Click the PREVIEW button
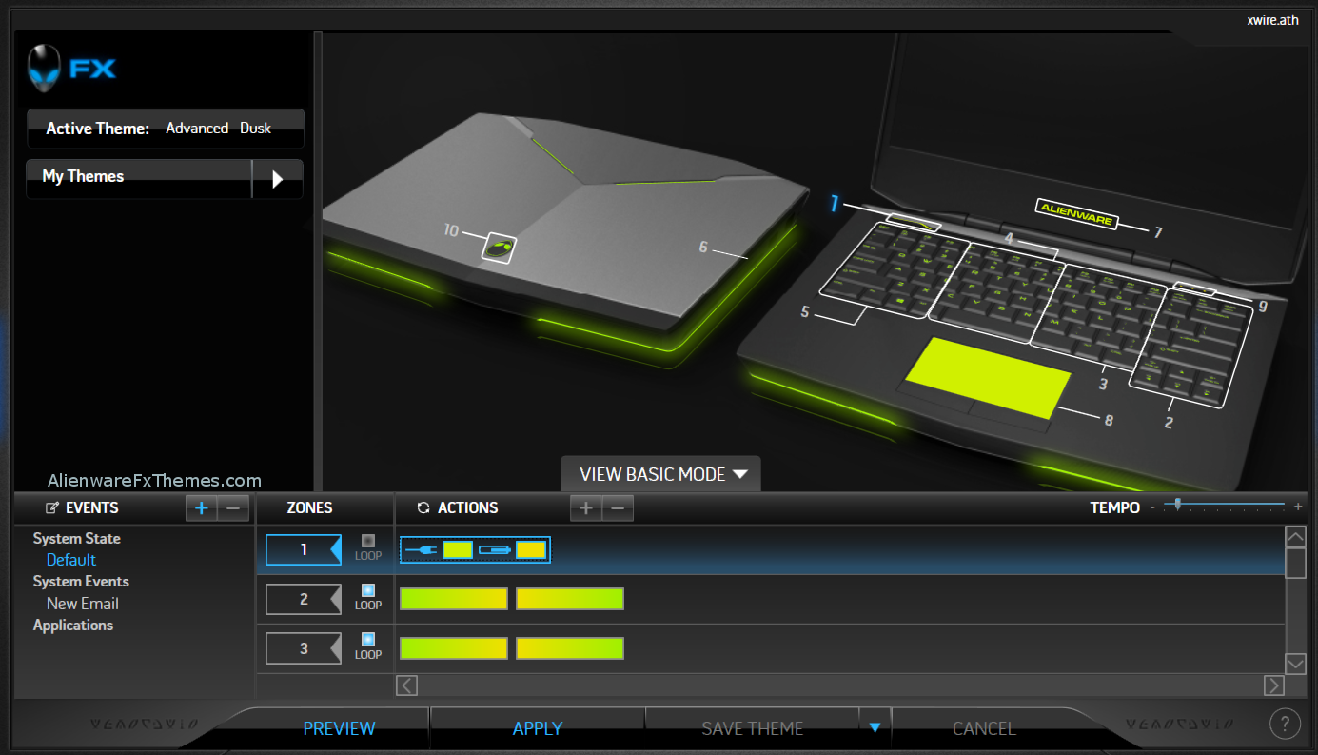Image resolution: width=1318 pixels, height=755 pixels. (x=339, y=728)
